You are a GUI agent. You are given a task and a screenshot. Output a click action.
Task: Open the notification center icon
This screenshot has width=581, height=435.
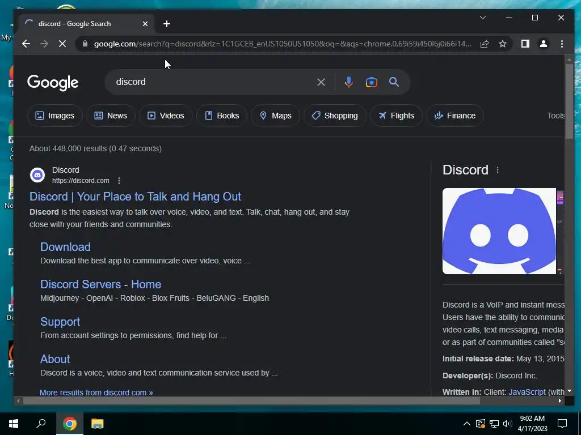point(562,424)
